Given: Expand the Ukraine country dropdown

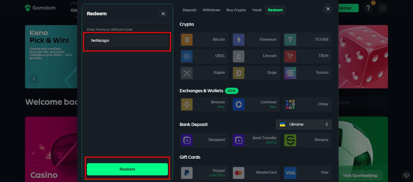Looking at the screenshot, I should (x=304, y=124).
